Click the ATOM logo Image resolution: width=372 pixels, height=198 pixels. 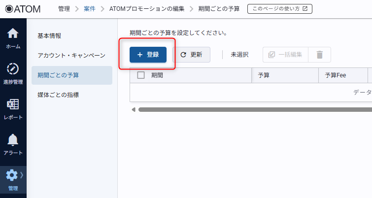coord(22,9)
